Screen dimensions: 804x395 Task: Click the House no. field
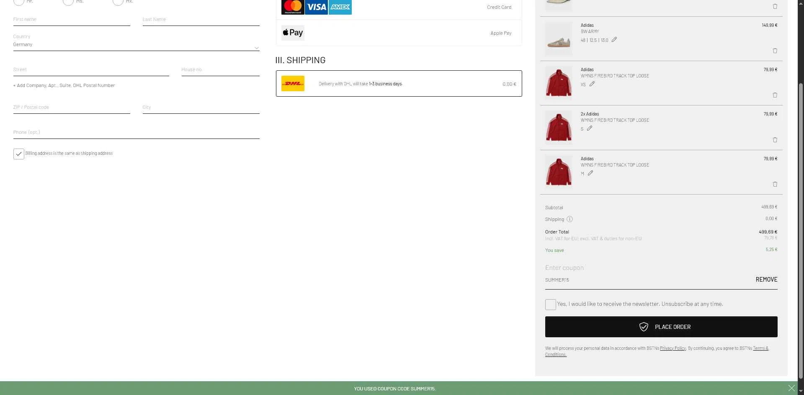[220, 70]
